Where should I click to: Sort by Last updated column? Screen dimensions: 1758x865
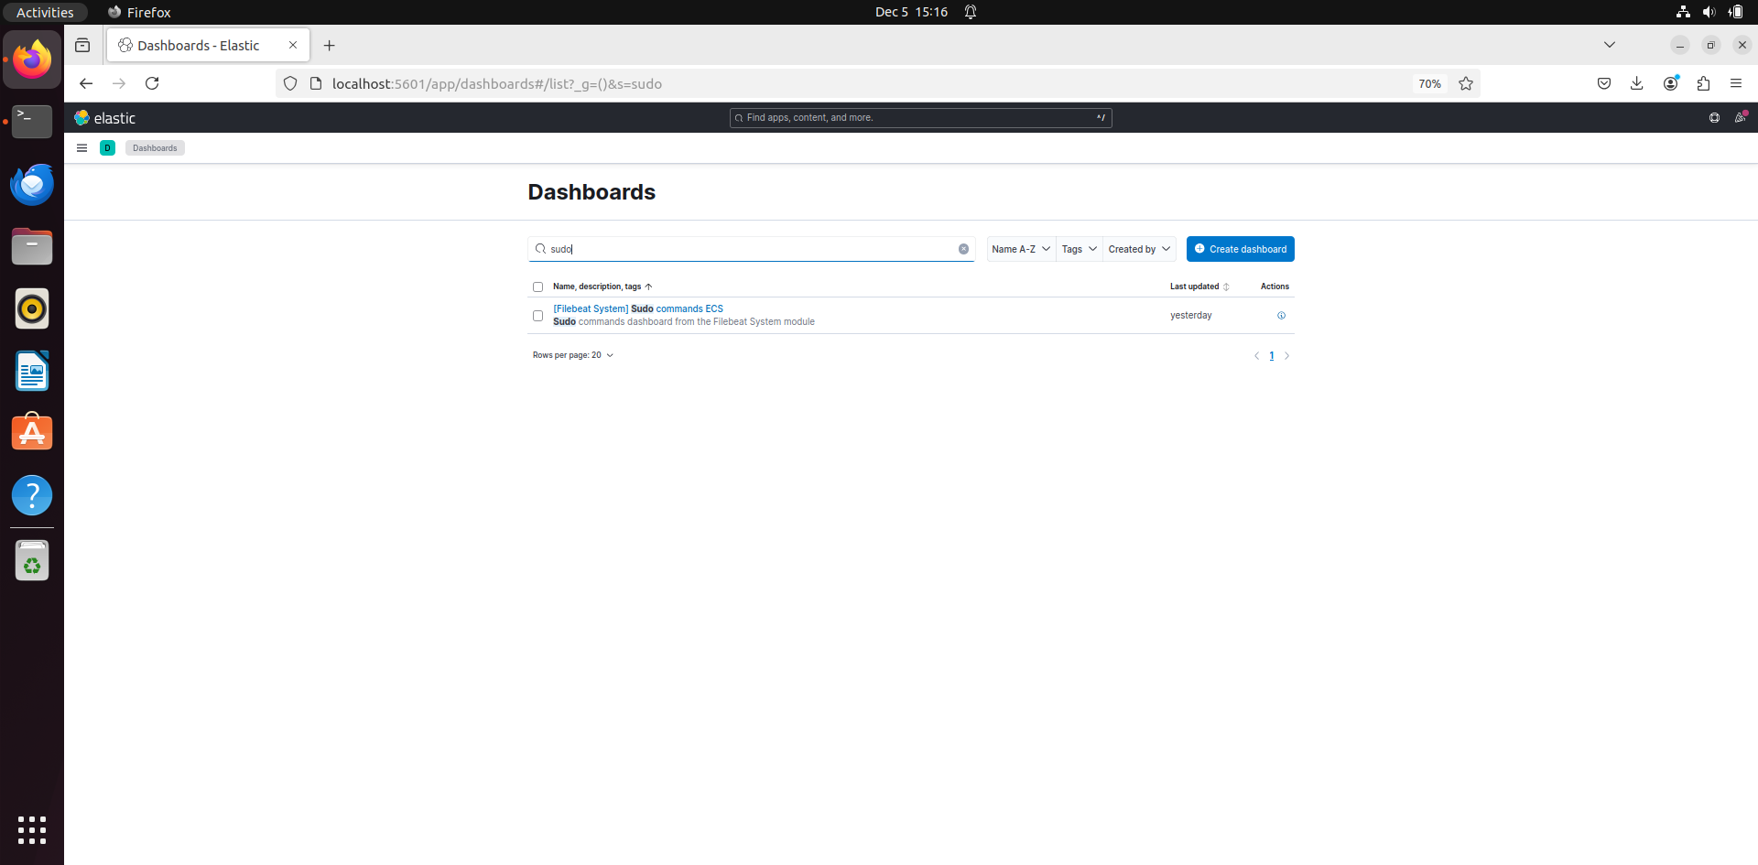pos(1199,287)
